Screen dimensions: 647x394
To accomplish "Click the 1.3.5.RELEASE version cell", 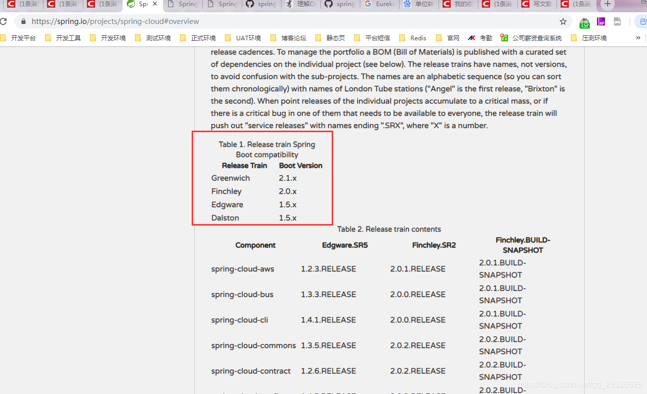I will [x=329, y=346].
